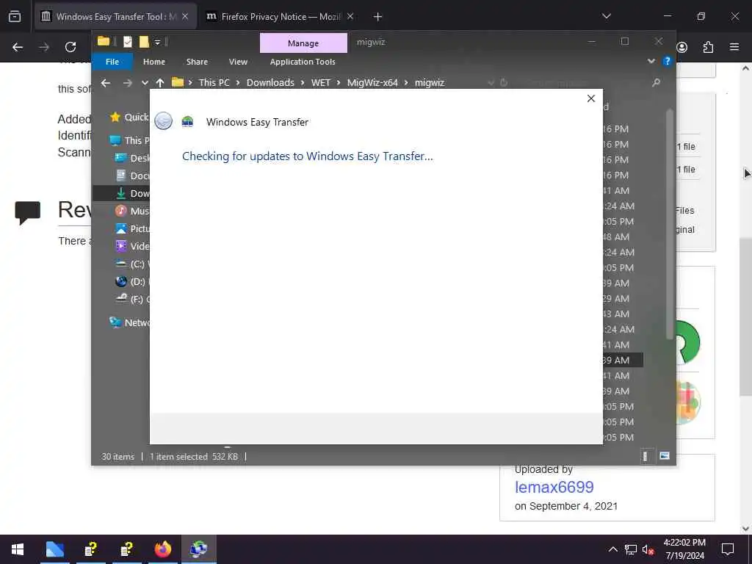The image size is (752, 564).
Task: Click migwiz in the address breadcrumb
Action: coord(430,82)
